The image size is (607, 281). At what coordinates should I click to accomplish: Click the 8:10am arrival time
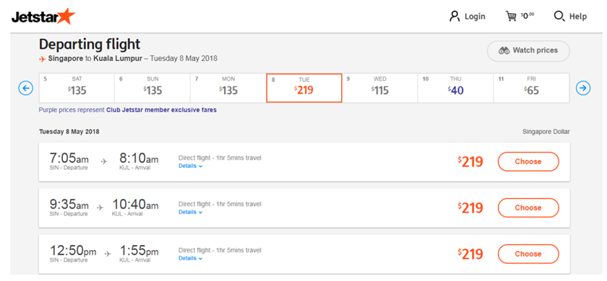click(x=139, y=159)
